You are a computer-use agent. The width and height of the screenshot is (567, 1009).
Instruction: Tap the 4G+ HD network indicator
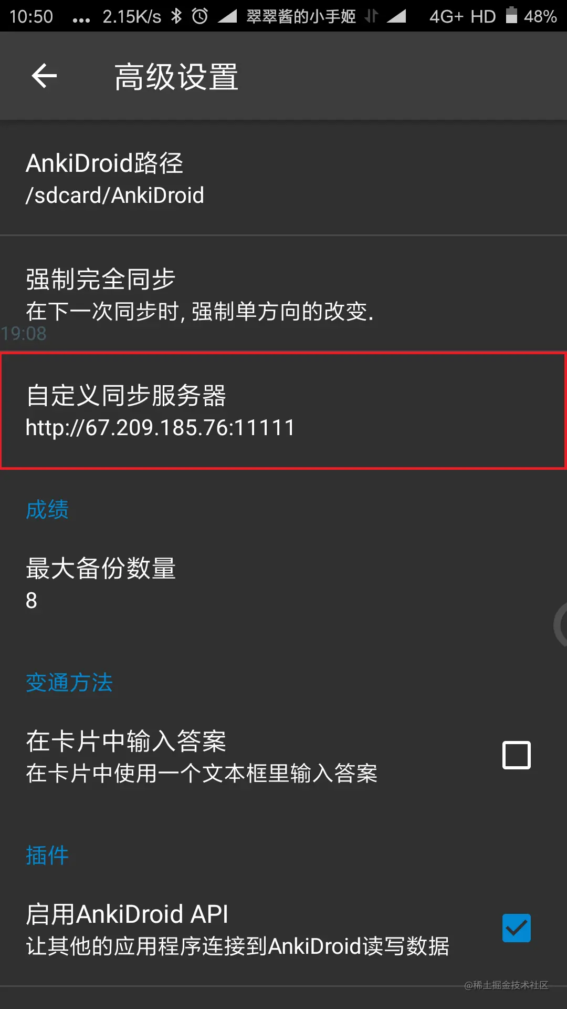pos(463,16)
